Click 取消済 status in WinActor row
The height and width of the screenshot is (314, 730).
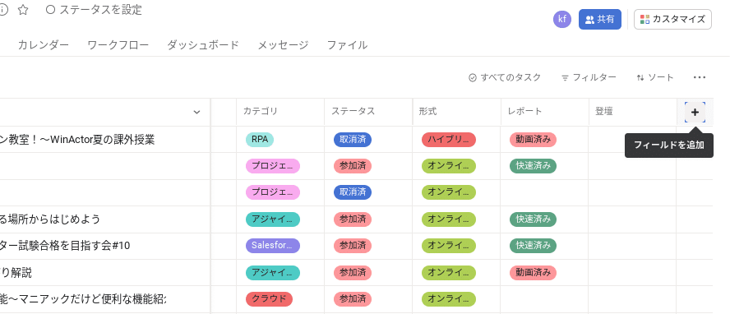[353, 140]
